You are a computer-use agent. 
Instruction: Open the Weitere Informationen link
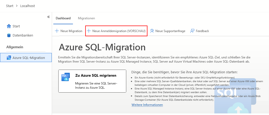(x=147, y=105)
